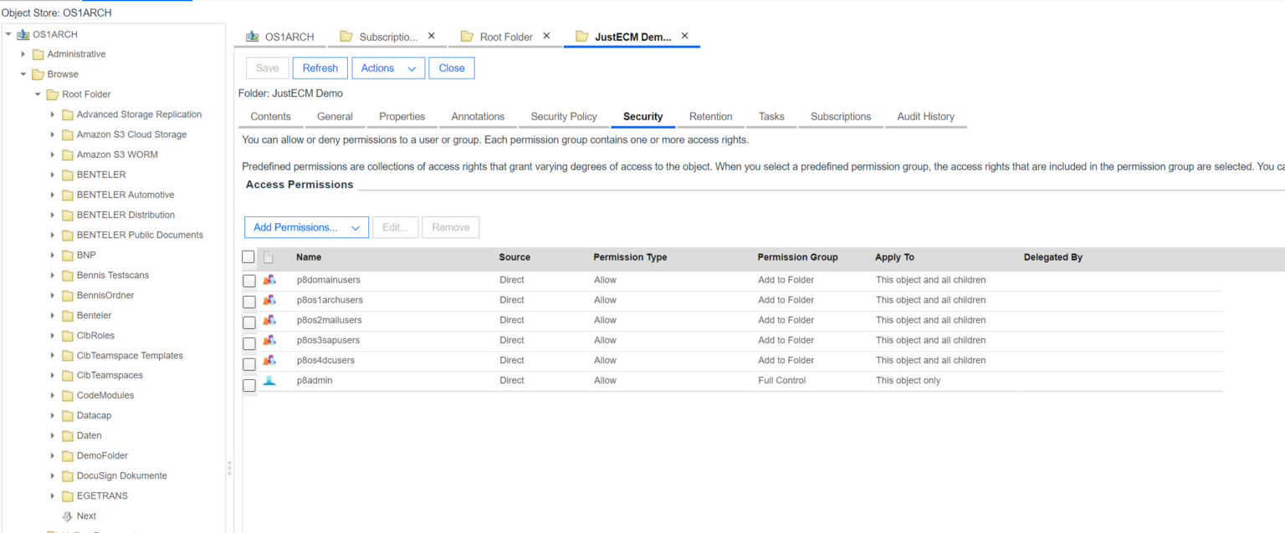Click the group icon beside p8os3sapusers
1285x533 pixels.
(x=269, y=340)
